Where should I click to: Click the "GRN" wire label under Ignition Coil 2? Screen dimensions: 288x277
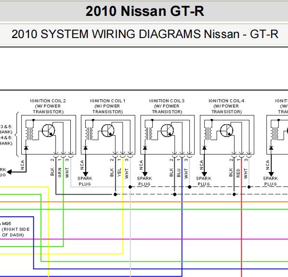60,172
